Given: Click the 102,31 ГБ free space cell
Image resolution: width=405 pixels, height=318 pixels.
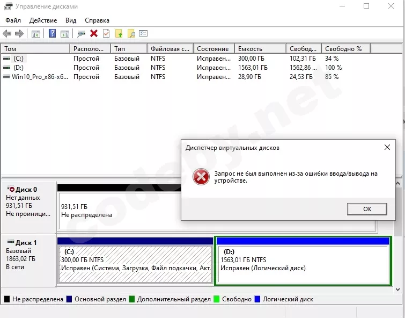Looking at the screenshot, I should [x=303, y=59].
